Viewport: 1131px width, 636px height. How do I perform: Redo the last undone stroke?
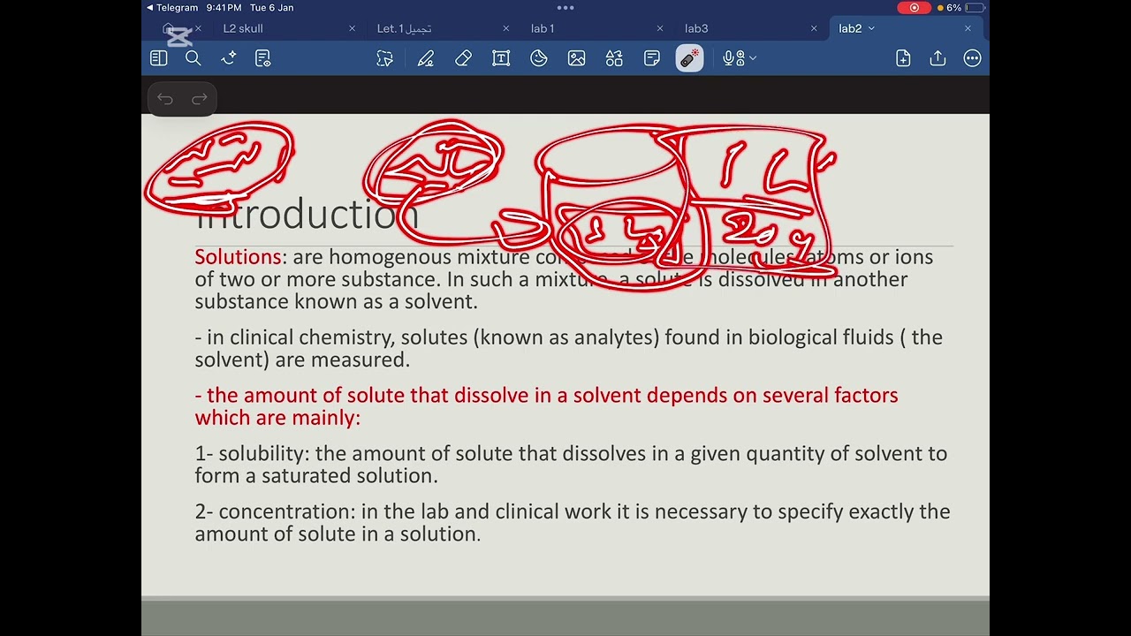200,99
